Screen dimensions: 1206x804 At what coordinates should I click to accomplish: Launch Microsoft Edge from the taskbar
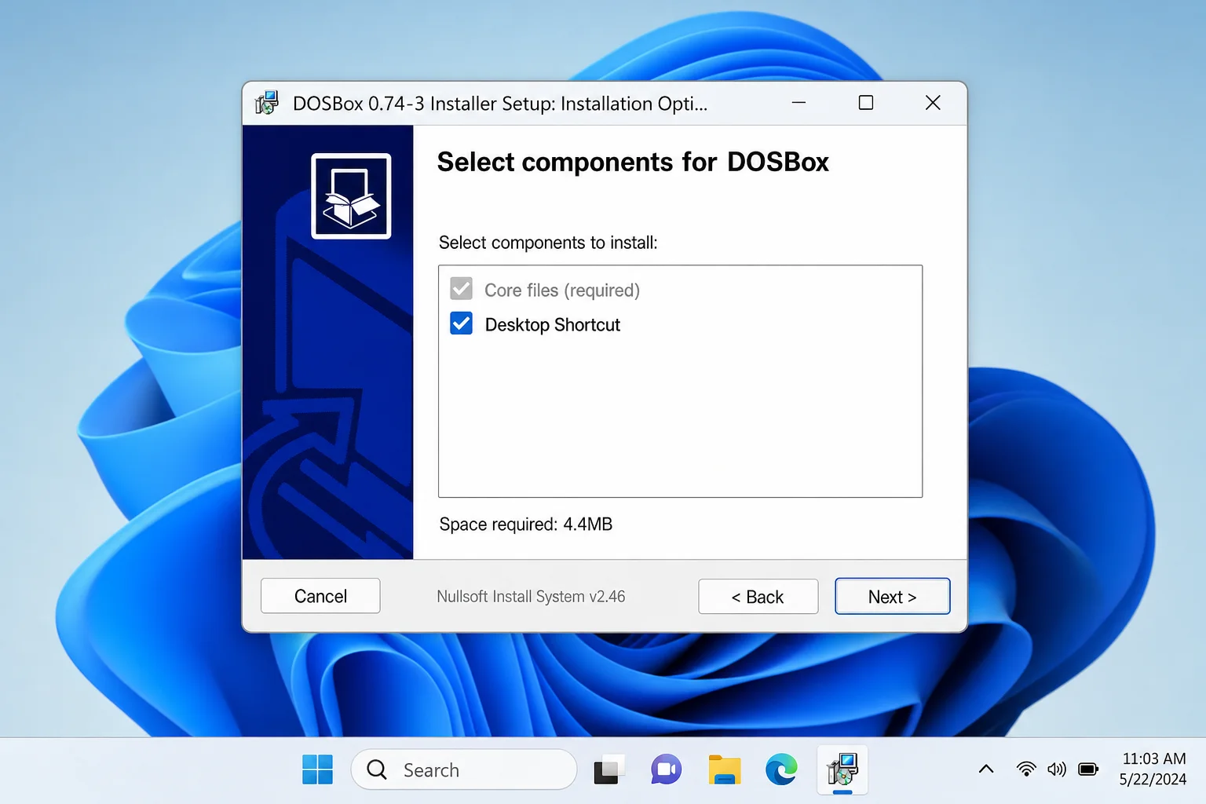(x=781, y=769)
